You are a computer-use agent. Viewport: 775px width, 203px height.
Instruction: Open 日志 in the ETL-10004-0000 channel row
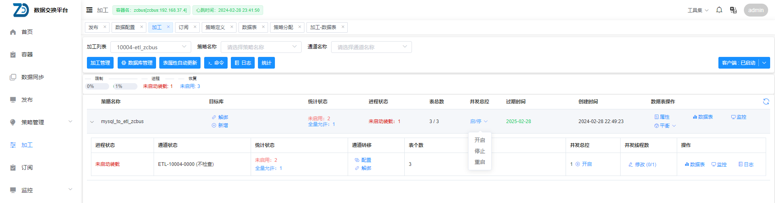746,164
